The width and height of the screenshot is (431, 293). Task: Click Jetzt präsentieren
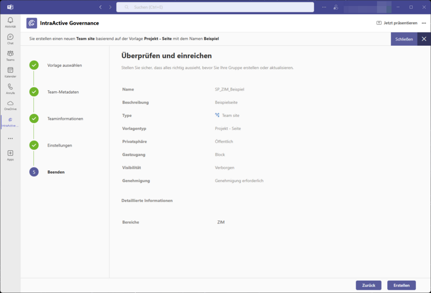coord(397,23)
